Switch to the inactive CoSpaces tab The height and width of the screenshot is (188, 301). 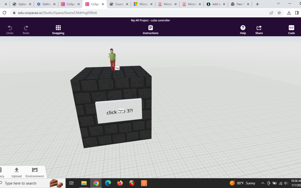[70, 4]
